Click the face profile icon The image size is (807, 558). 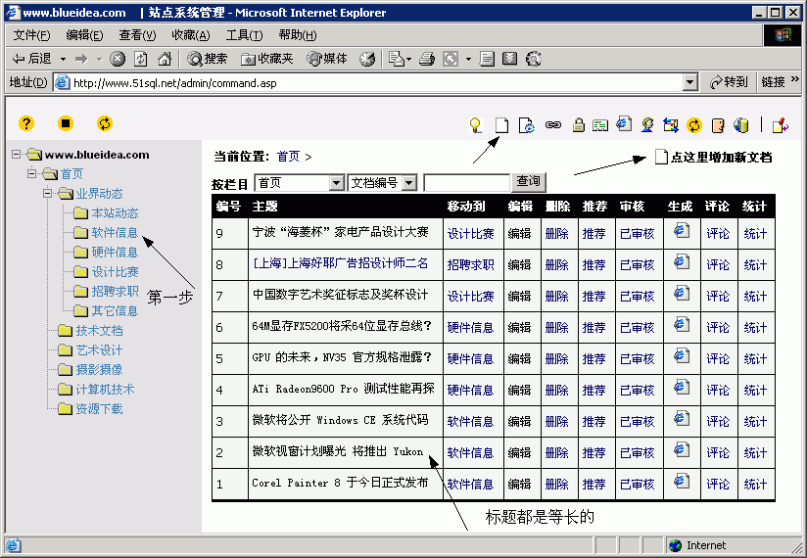pyautogui.click(x=718, y=125)
